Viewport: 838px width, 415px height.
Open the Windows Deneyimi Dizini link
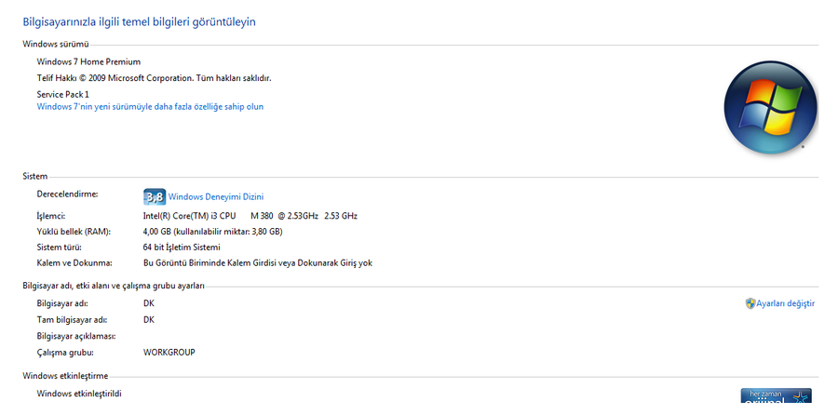click(x=216, y=196)
